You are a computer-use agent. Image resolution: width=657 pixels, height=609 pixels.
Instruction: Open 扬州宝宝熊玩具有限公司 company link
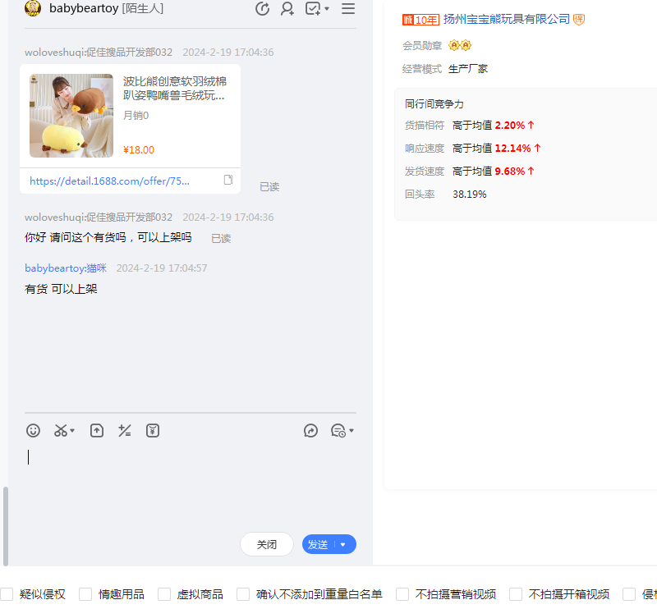point(507,19)
